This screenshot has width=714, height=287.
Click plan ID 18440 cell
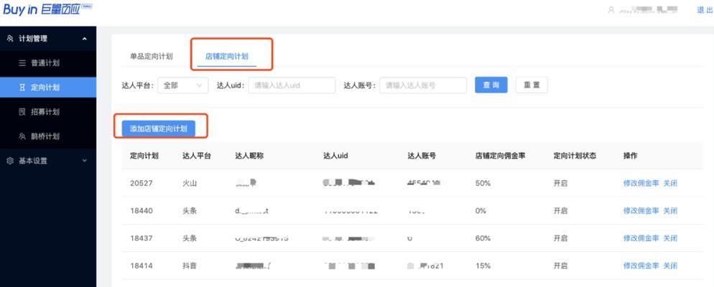pyautogui.click(x=142, y=211)
